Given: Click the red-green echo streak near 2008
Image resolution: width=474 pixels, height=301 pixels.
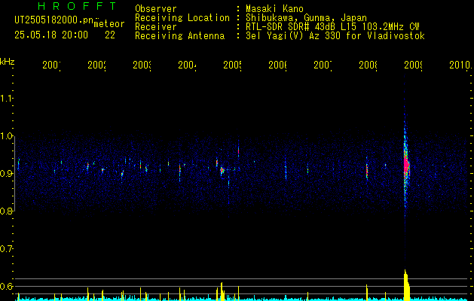Looking at the screenshot, I should pos(367,171).
